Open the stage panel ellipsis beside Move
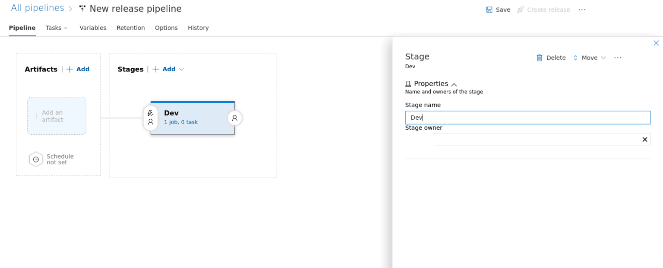 [x=618, y=57]
